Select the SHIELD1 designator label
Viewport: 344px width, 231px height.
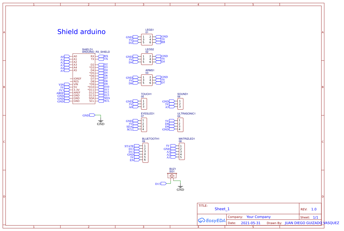(88, 49)
